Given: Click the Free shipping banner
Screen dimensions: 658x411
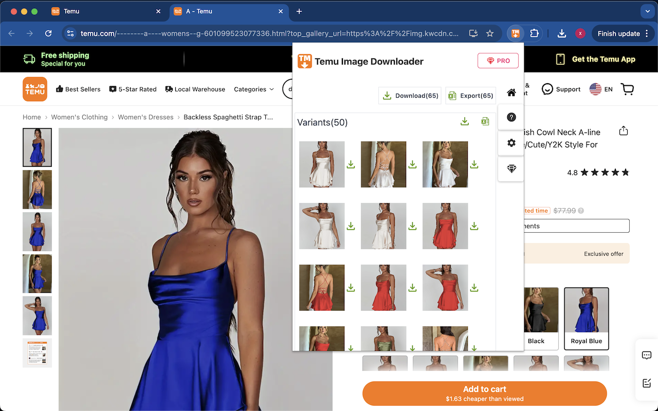Looking at the screenshot, I should click(x=56, y=59).
